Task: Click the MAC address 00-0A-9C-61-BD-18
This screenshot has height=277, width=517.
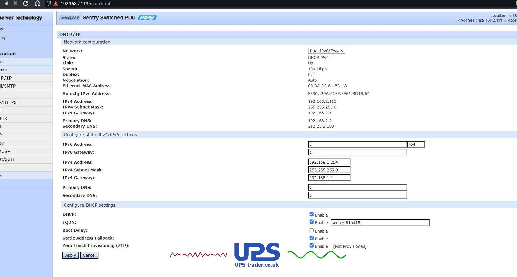Action: coord(327,86)
